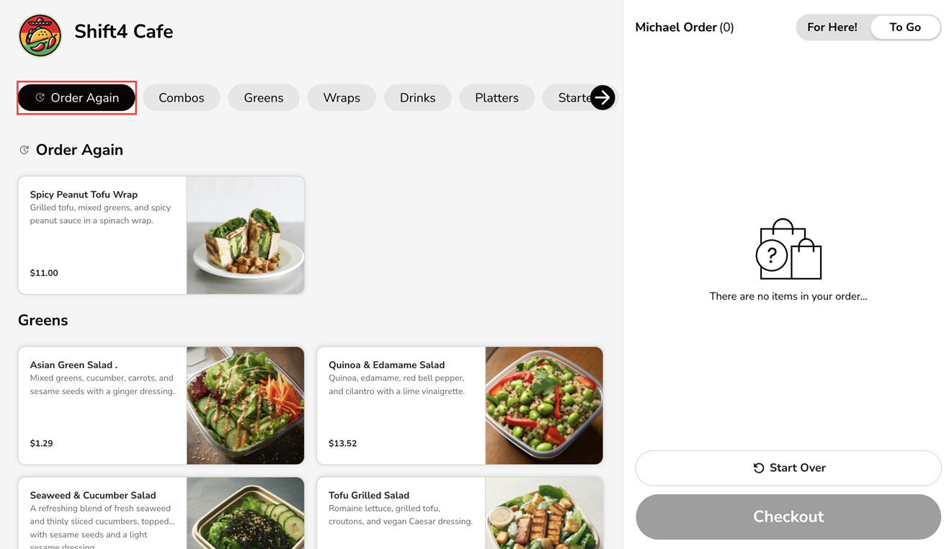
Task: Pick the Quinoa & Edamame Salad image
Action: point(544,406)
